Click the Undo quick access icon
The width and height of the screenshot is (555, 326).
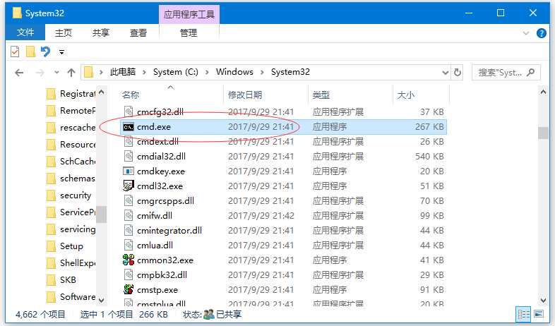45,52
